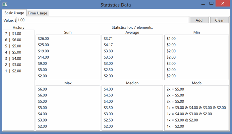This screenshot has width=232, height=134.
Task: Click the 'Statistics for: 7 elements.' label
Action: click(x=132, y=27)
